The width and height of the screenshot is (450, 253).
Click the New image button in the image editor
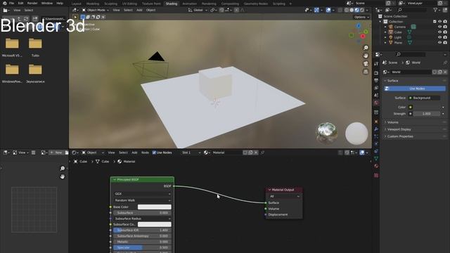click(56, 153)
